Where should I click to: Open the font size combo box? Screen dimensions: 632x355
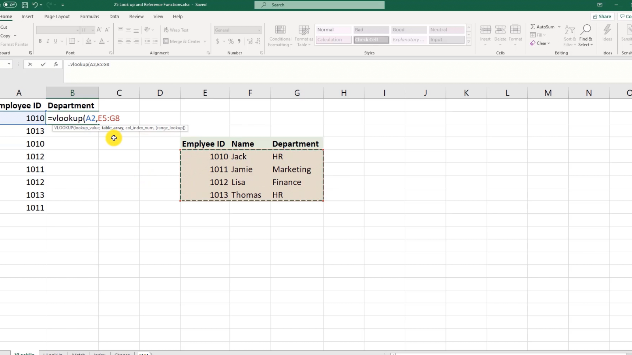pos(87,30)
